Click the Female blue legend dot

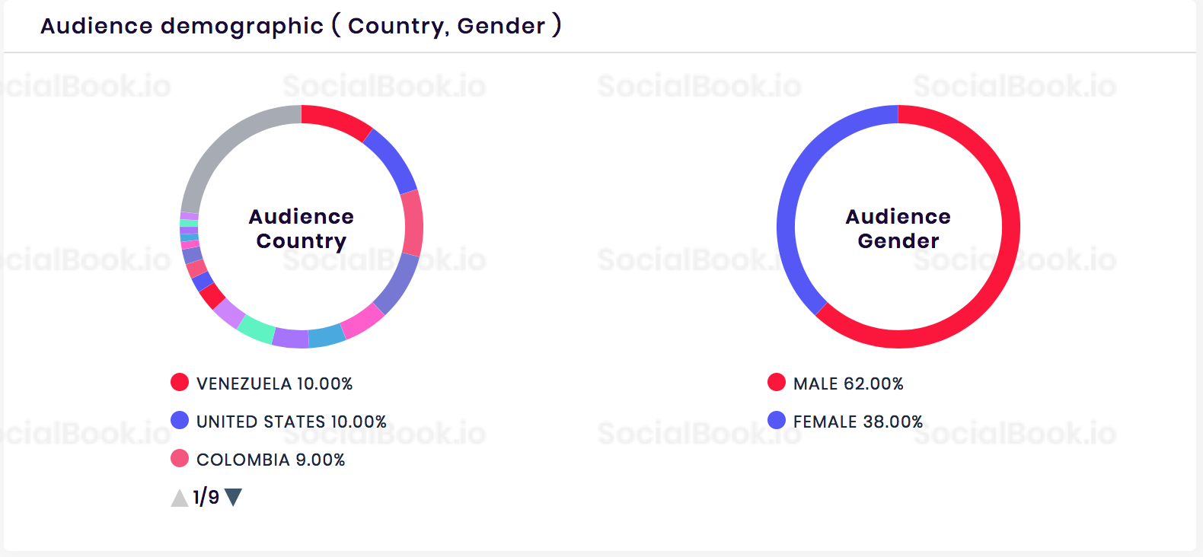[777, 420]
